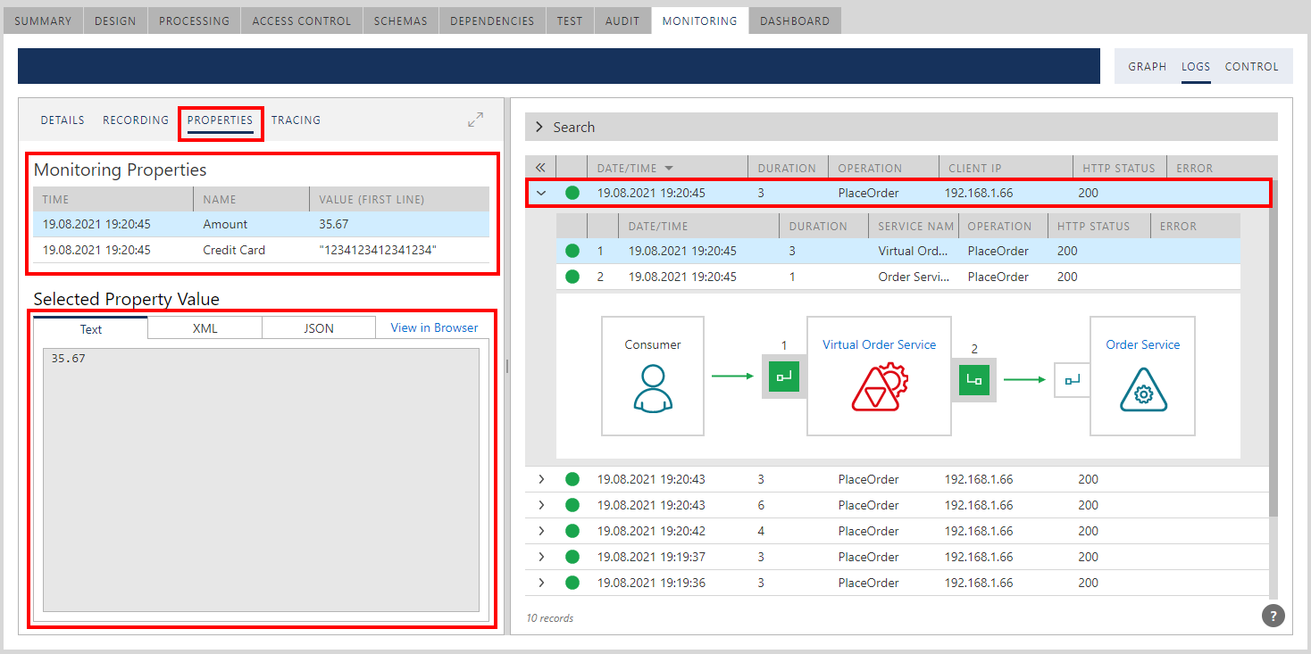The image size is (1311, 654).
Task: Select the PROPERTIES sub-tab
Action: pyautogui.click(x=221, y=120)
